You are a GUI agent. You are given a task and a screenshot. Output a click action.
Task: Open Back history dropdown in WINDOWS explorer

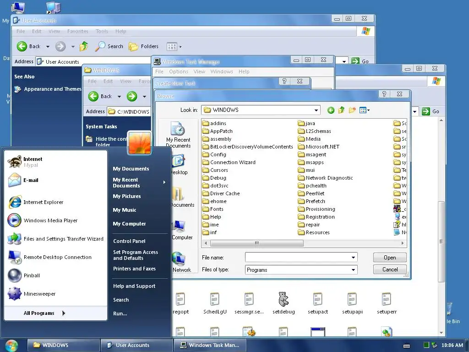[x=119, y=96]
